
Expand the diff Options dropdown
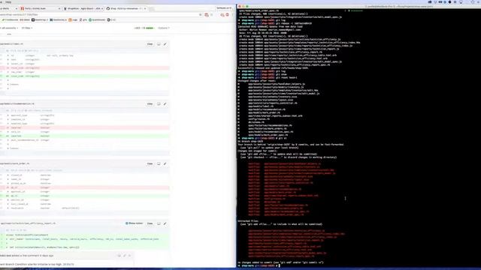click(164, 28)
